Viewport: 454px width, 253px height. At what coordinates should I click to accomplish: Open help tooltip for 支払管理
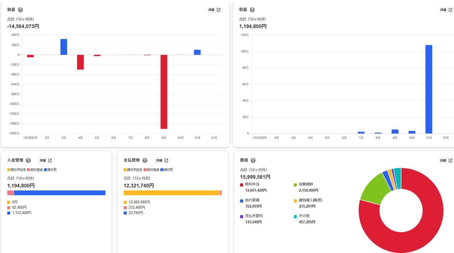(145, 160)
